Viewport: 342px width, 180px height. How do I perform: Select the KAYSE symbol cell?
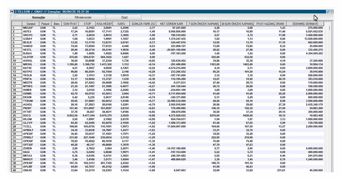click(x=31, y=68)
